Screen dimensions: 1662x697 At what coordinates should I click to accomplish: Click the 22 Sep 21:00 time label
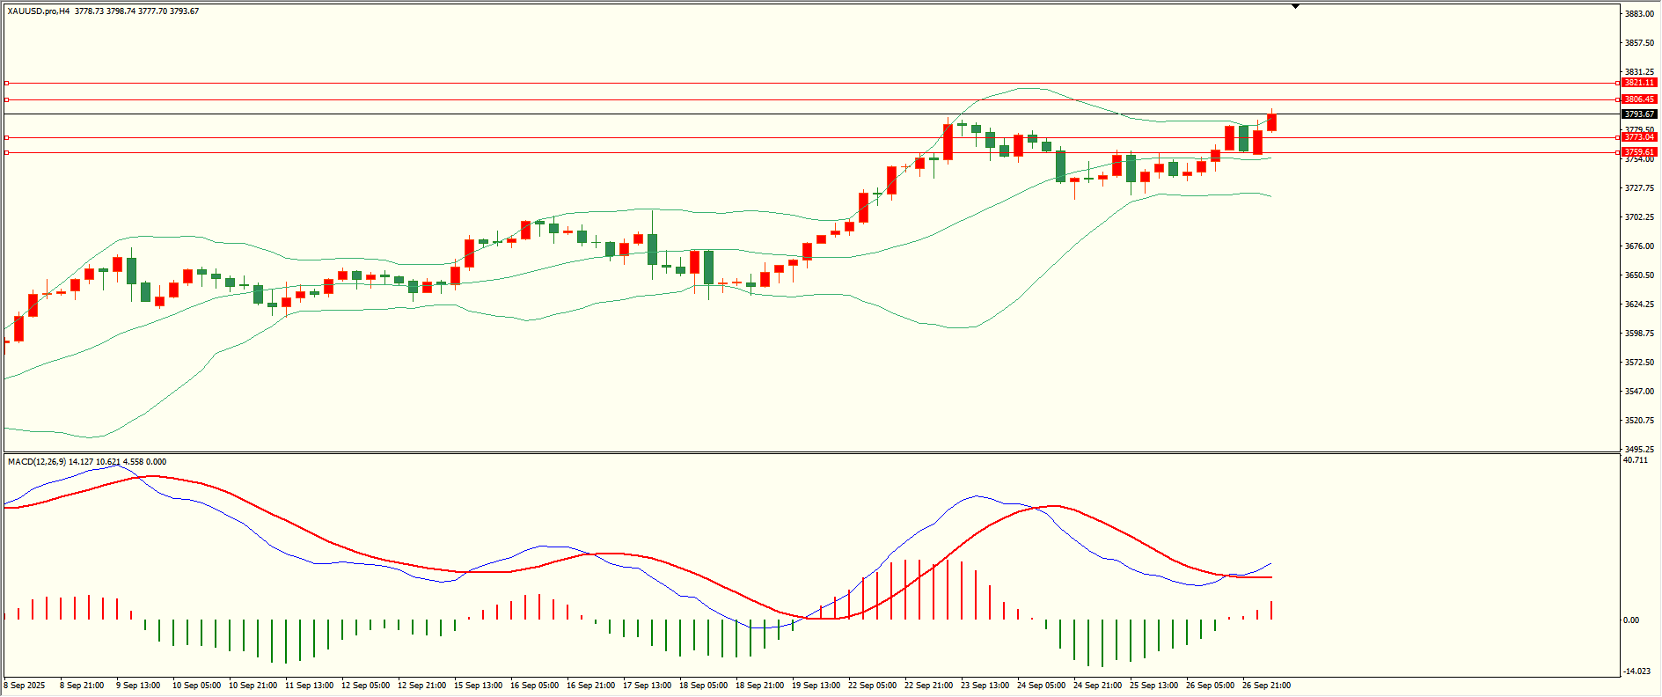[x=929, y=686]
